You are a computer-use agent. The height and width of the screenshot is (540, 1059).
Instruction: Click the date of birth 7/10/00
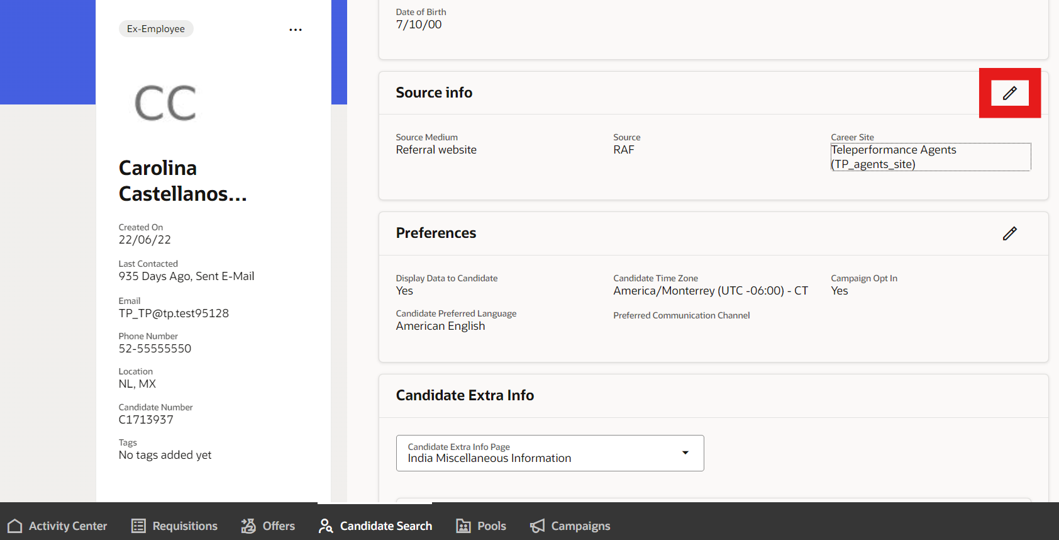[x=419, y=25]
